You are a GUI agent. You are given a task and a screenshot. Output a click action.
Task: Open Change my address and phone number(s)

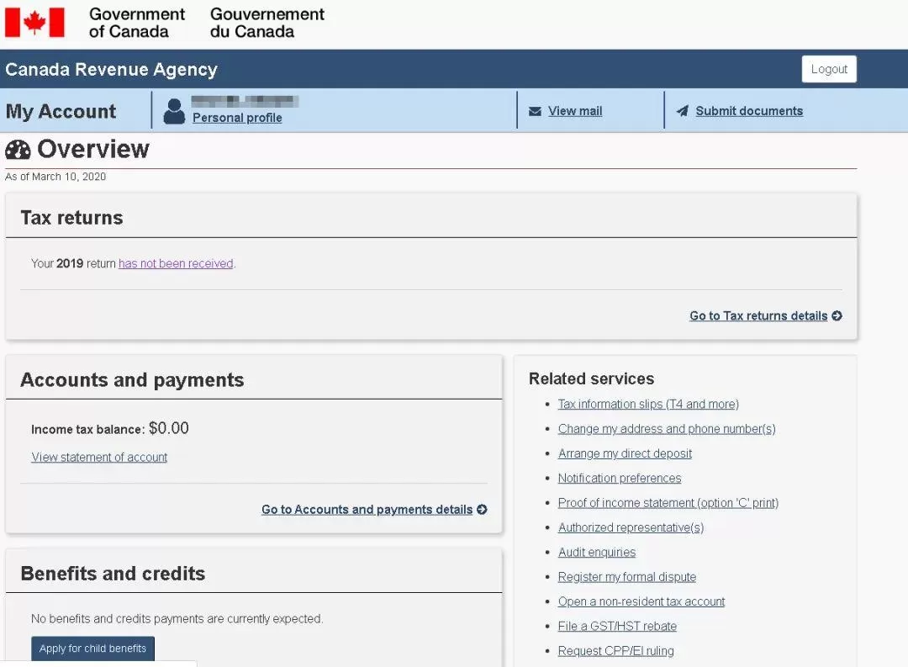pos(667,429)
